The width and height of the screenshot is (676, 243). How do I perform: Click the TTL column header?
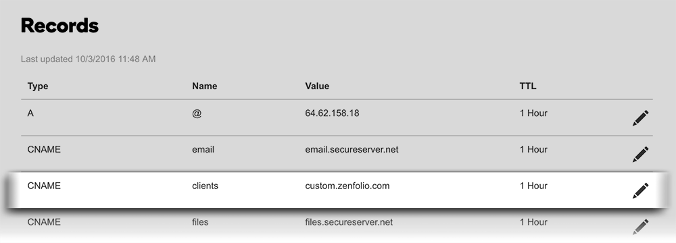[x=528, y=86]
